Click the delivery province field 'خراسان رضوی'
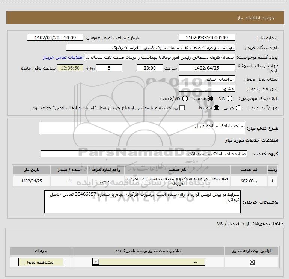Image resolution: width=289 pixels, height=279 pixels. (206, 79)
